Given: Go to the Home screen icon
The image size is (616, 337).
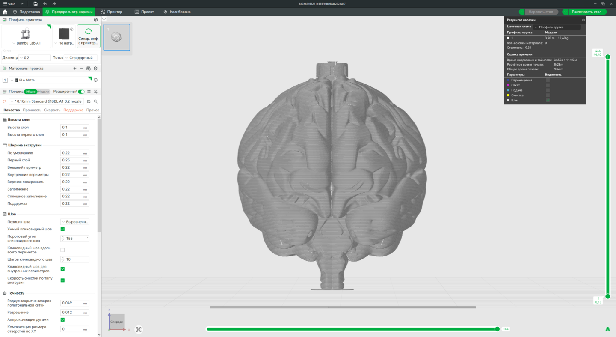Looking at the screenshot, I should tap(5, 12).
